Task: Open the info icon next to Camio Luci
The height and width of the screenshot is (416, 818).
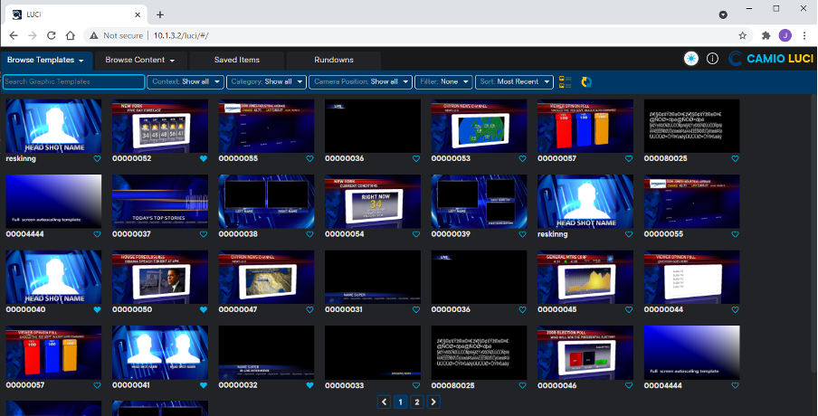Action: point(712,59)
